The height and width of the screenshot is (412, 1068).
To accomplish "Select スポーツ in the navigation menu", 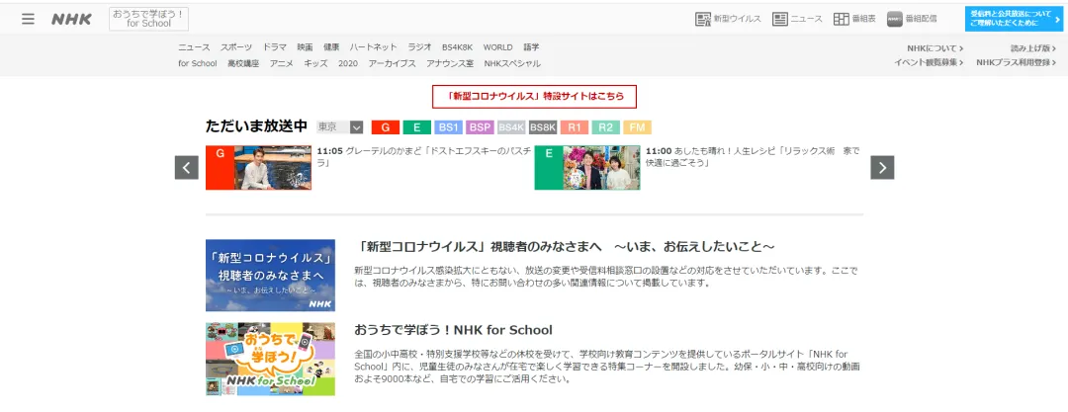I will 236,47.
